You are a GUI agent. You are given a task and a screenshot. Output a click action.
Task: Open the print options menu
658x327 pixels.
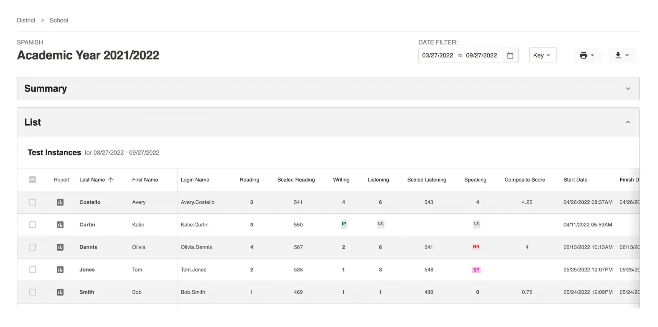[587, 55]
